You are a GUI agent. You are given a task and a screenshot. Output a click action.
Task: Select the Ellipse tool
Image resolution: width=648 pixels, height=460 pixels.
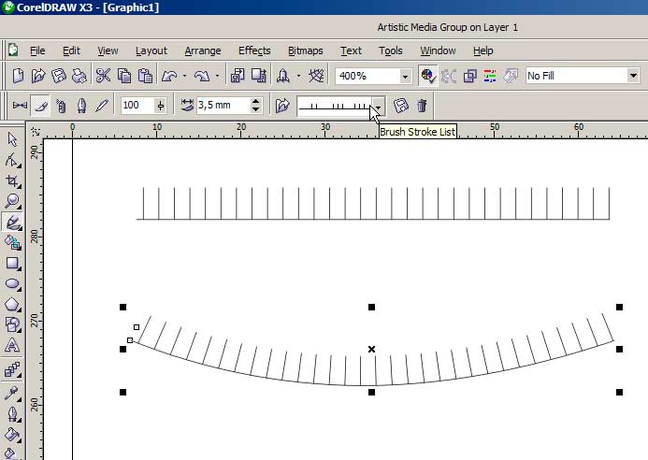(12, 284)
